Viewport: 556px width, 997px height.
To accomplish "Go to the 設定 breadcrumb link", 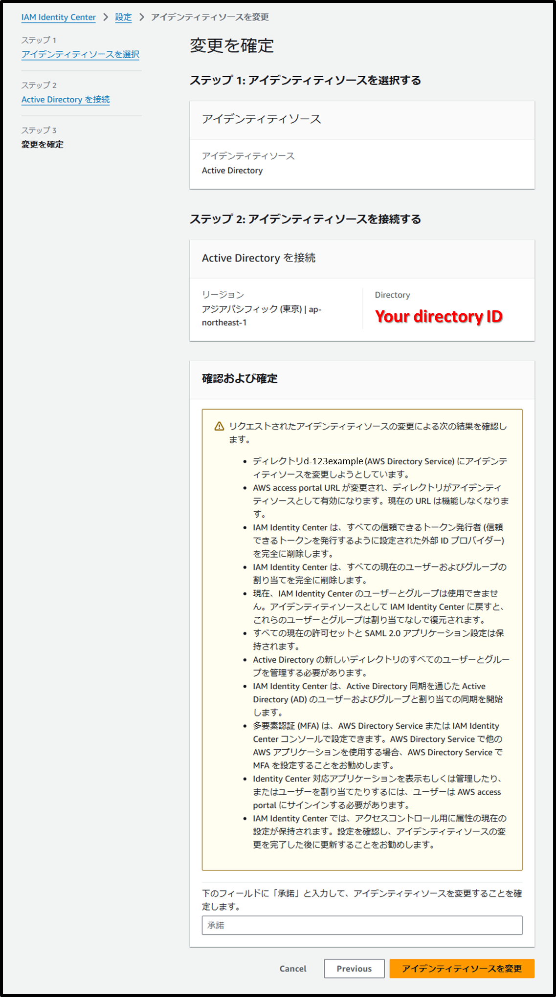I will tap(123, 17).
